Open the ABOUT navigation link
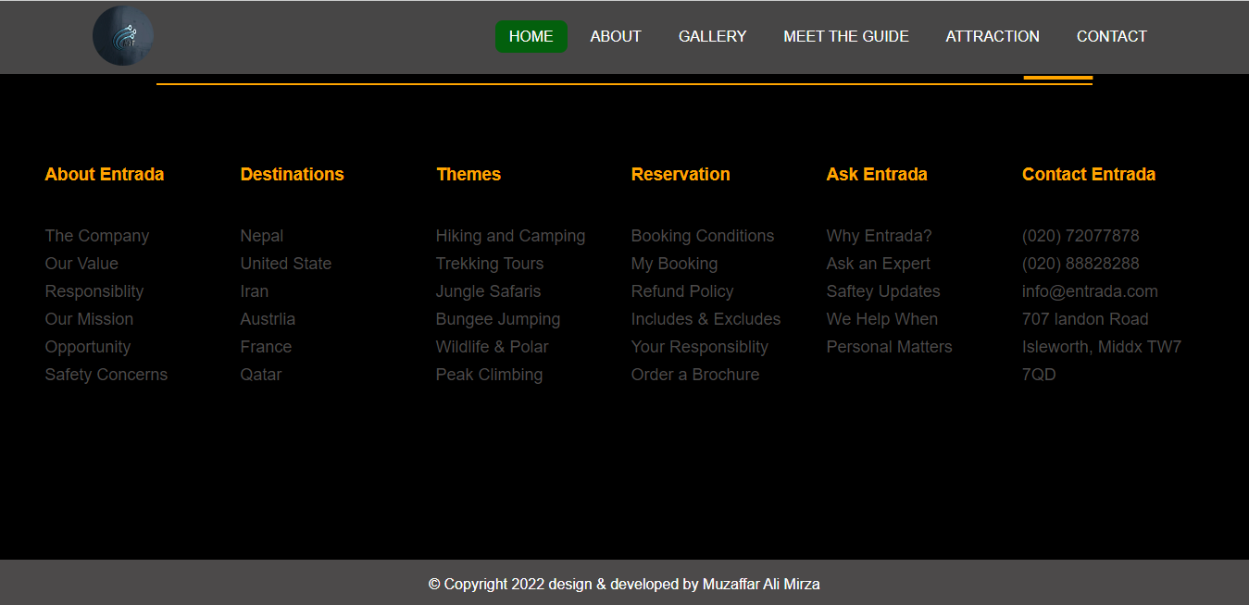The width and height of the screenshot is (1249, 605). (x=616, y=36)
